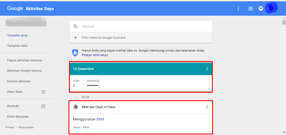Switch to Tampilan item view
Viewport: 286px width, 135px height.
click(x=17, y=46)
